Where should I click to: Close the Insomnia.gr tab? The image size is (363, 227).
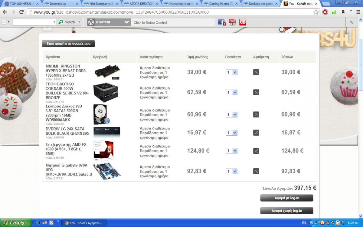click(x=77, y=4)
